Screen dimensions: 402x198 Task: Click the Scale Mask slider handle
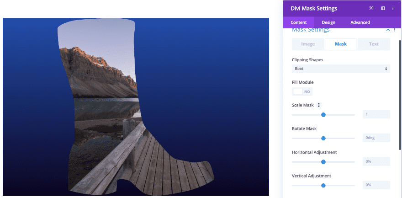point(323,115)
